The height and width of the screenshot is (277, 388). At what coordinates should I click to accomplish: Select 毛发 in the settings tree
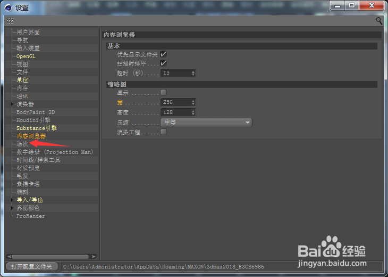pyautogui.click(x=22, y=176)
